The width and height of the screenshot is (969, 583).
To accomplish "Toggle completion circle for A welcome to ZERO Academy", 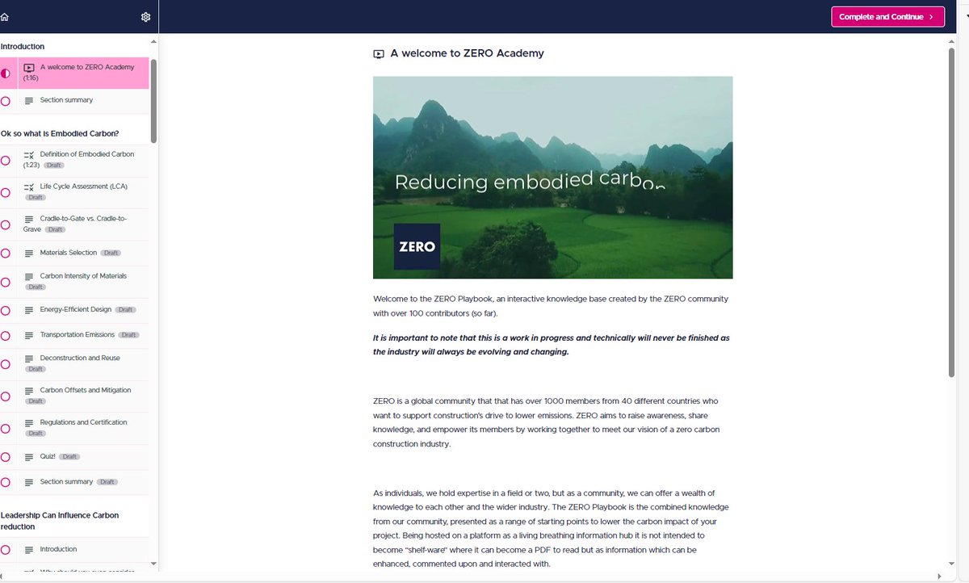I will pos(6,73).
